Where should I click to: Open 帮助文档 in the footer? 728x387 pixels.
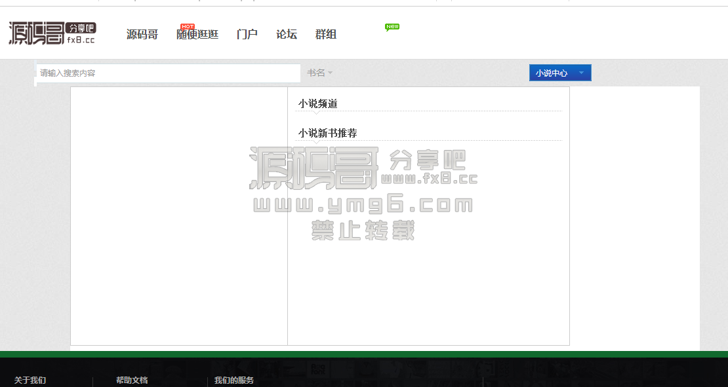(132, 380)
